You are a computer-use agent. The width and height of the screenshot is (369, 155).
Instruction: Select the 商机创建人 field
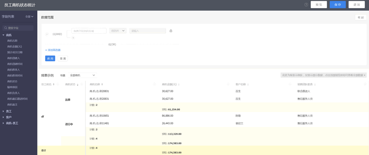(13, 58)
